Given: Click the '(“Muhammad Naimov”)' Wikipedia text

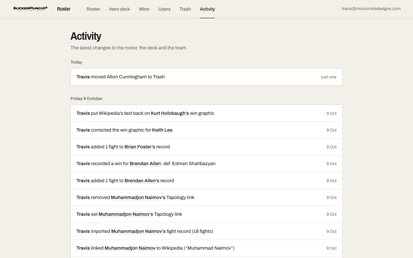Looking at the screenshot, I should pos(209,248).
